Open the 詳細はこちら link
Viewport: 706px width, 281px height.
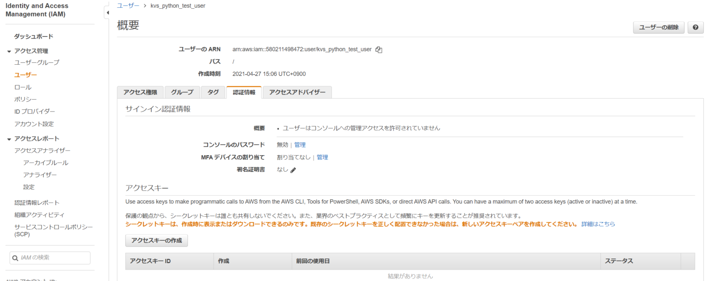(x=598, y=224)
